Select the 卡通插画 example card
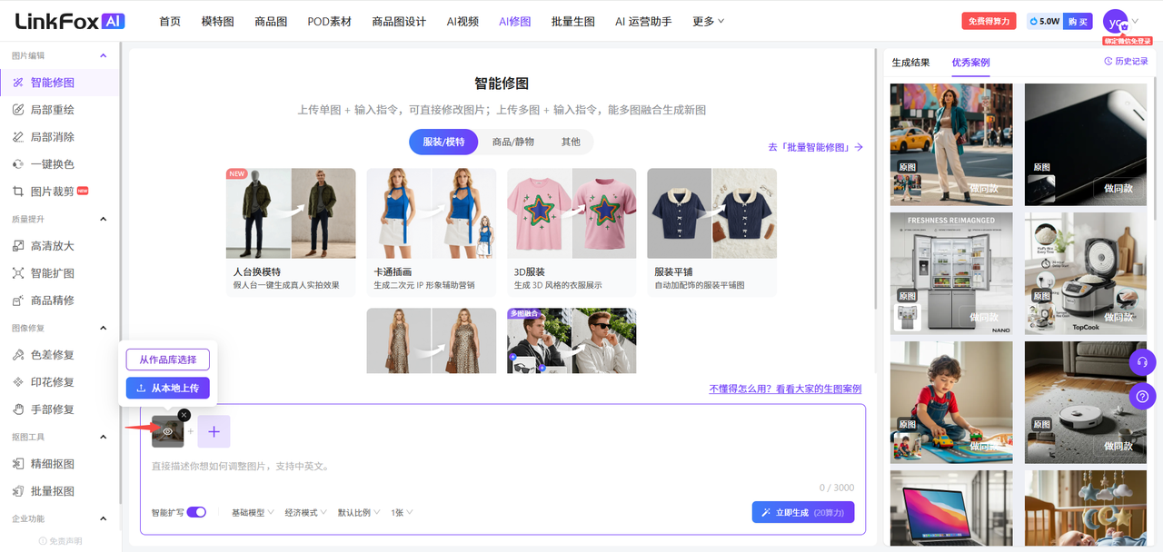1163x552 pixels. [432, 232]
